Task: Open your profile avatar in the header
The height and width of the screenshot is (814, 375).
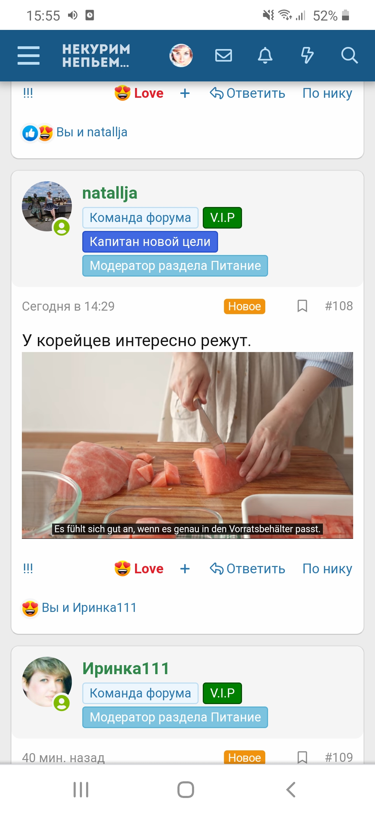Action: 181,55
